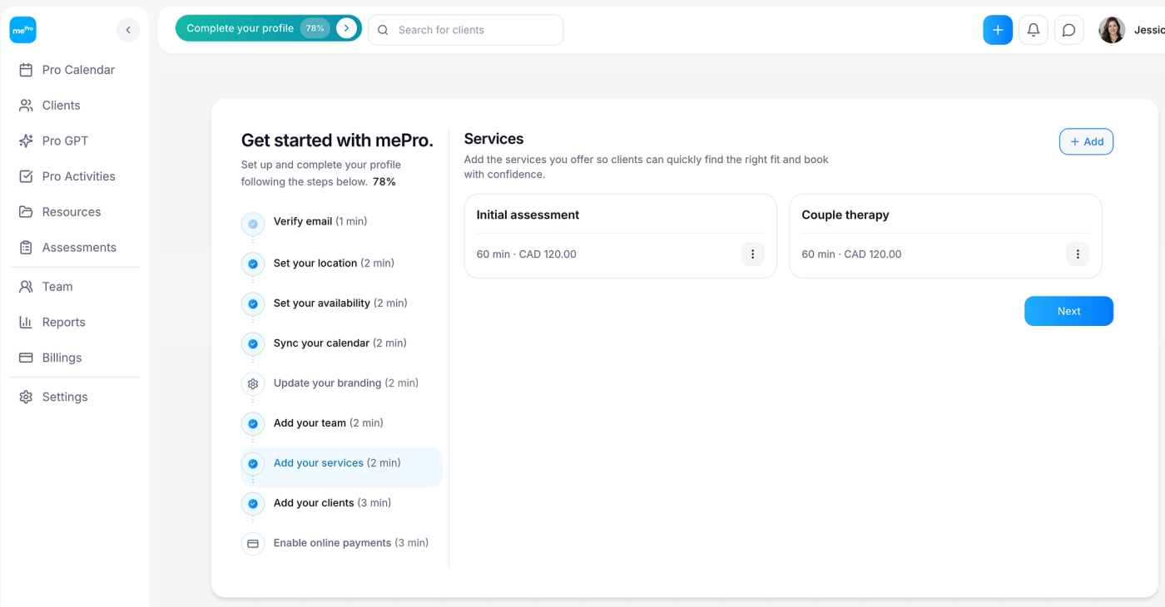Open Pro Calendar calendar icon

pyautogui.click(x=26, y=70)
